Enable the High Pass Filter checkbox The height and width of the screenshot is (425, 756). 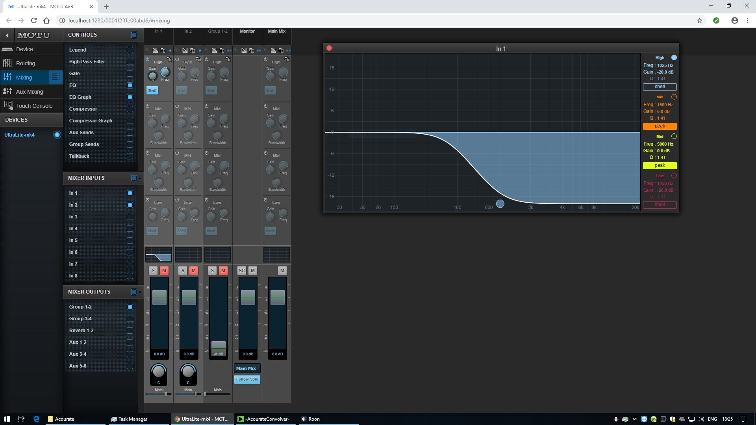click(130, 62)
